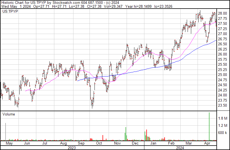Click the 2023 year label
The image size is (230, 150).
72,148
